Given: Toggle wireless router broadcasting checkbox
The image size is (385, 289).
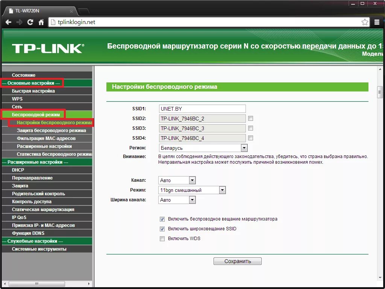Looking at the screenshot, I should coord(162,219).
